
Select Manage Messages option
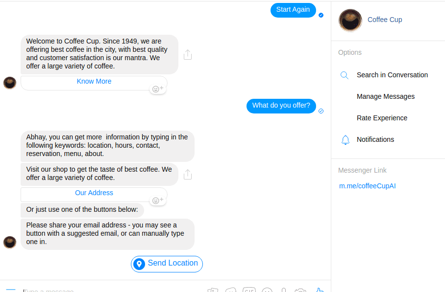[386, 97]
